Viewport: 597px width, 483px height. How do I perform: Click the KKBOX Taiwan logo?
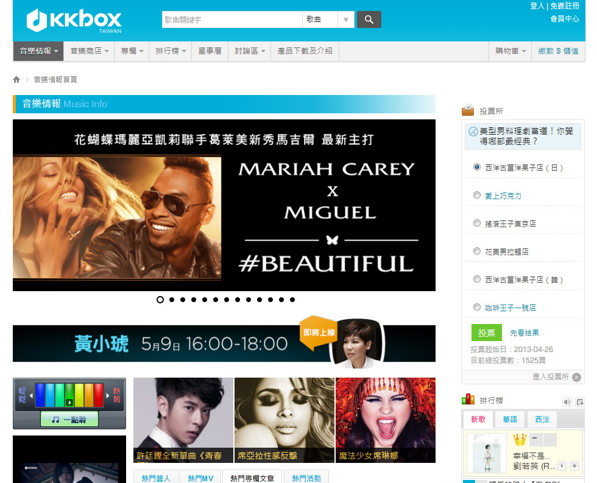(74, 21)
